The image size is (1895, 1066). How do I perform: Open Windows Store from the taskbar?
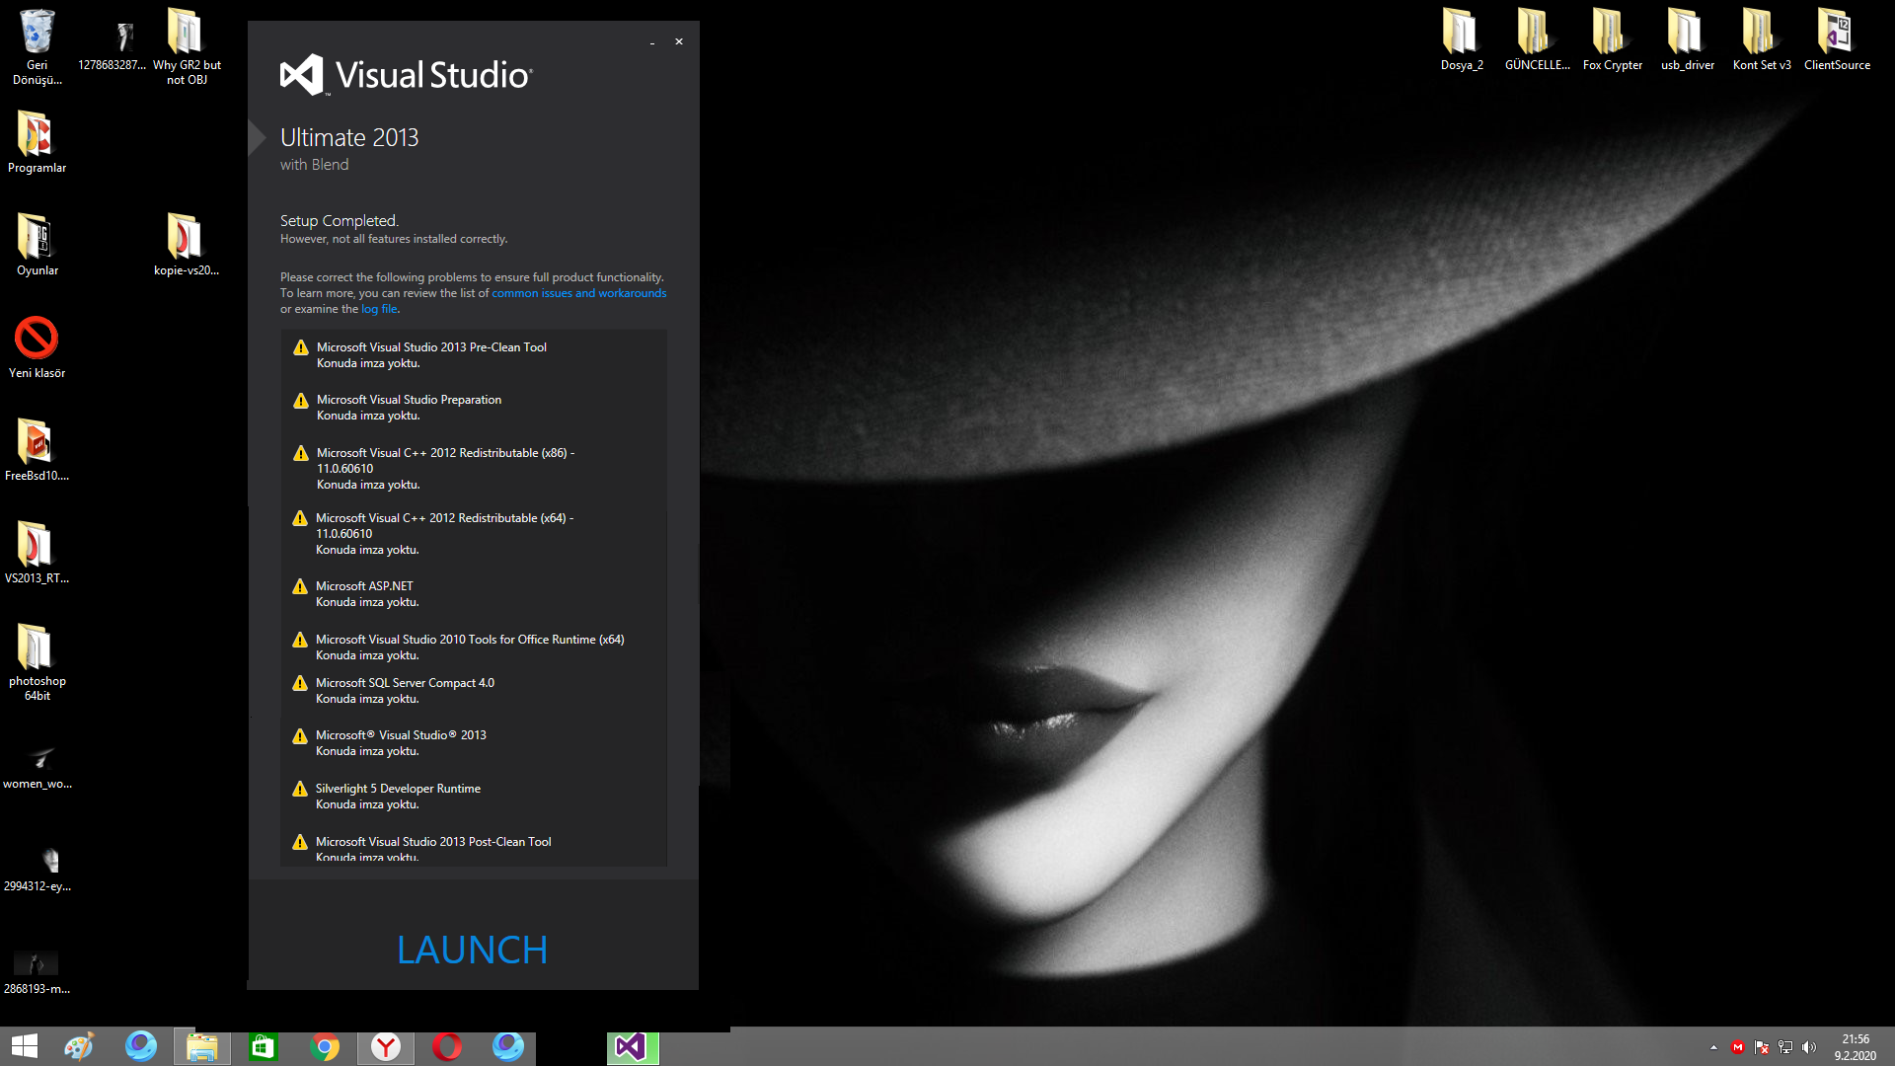tap(263, 1046)
